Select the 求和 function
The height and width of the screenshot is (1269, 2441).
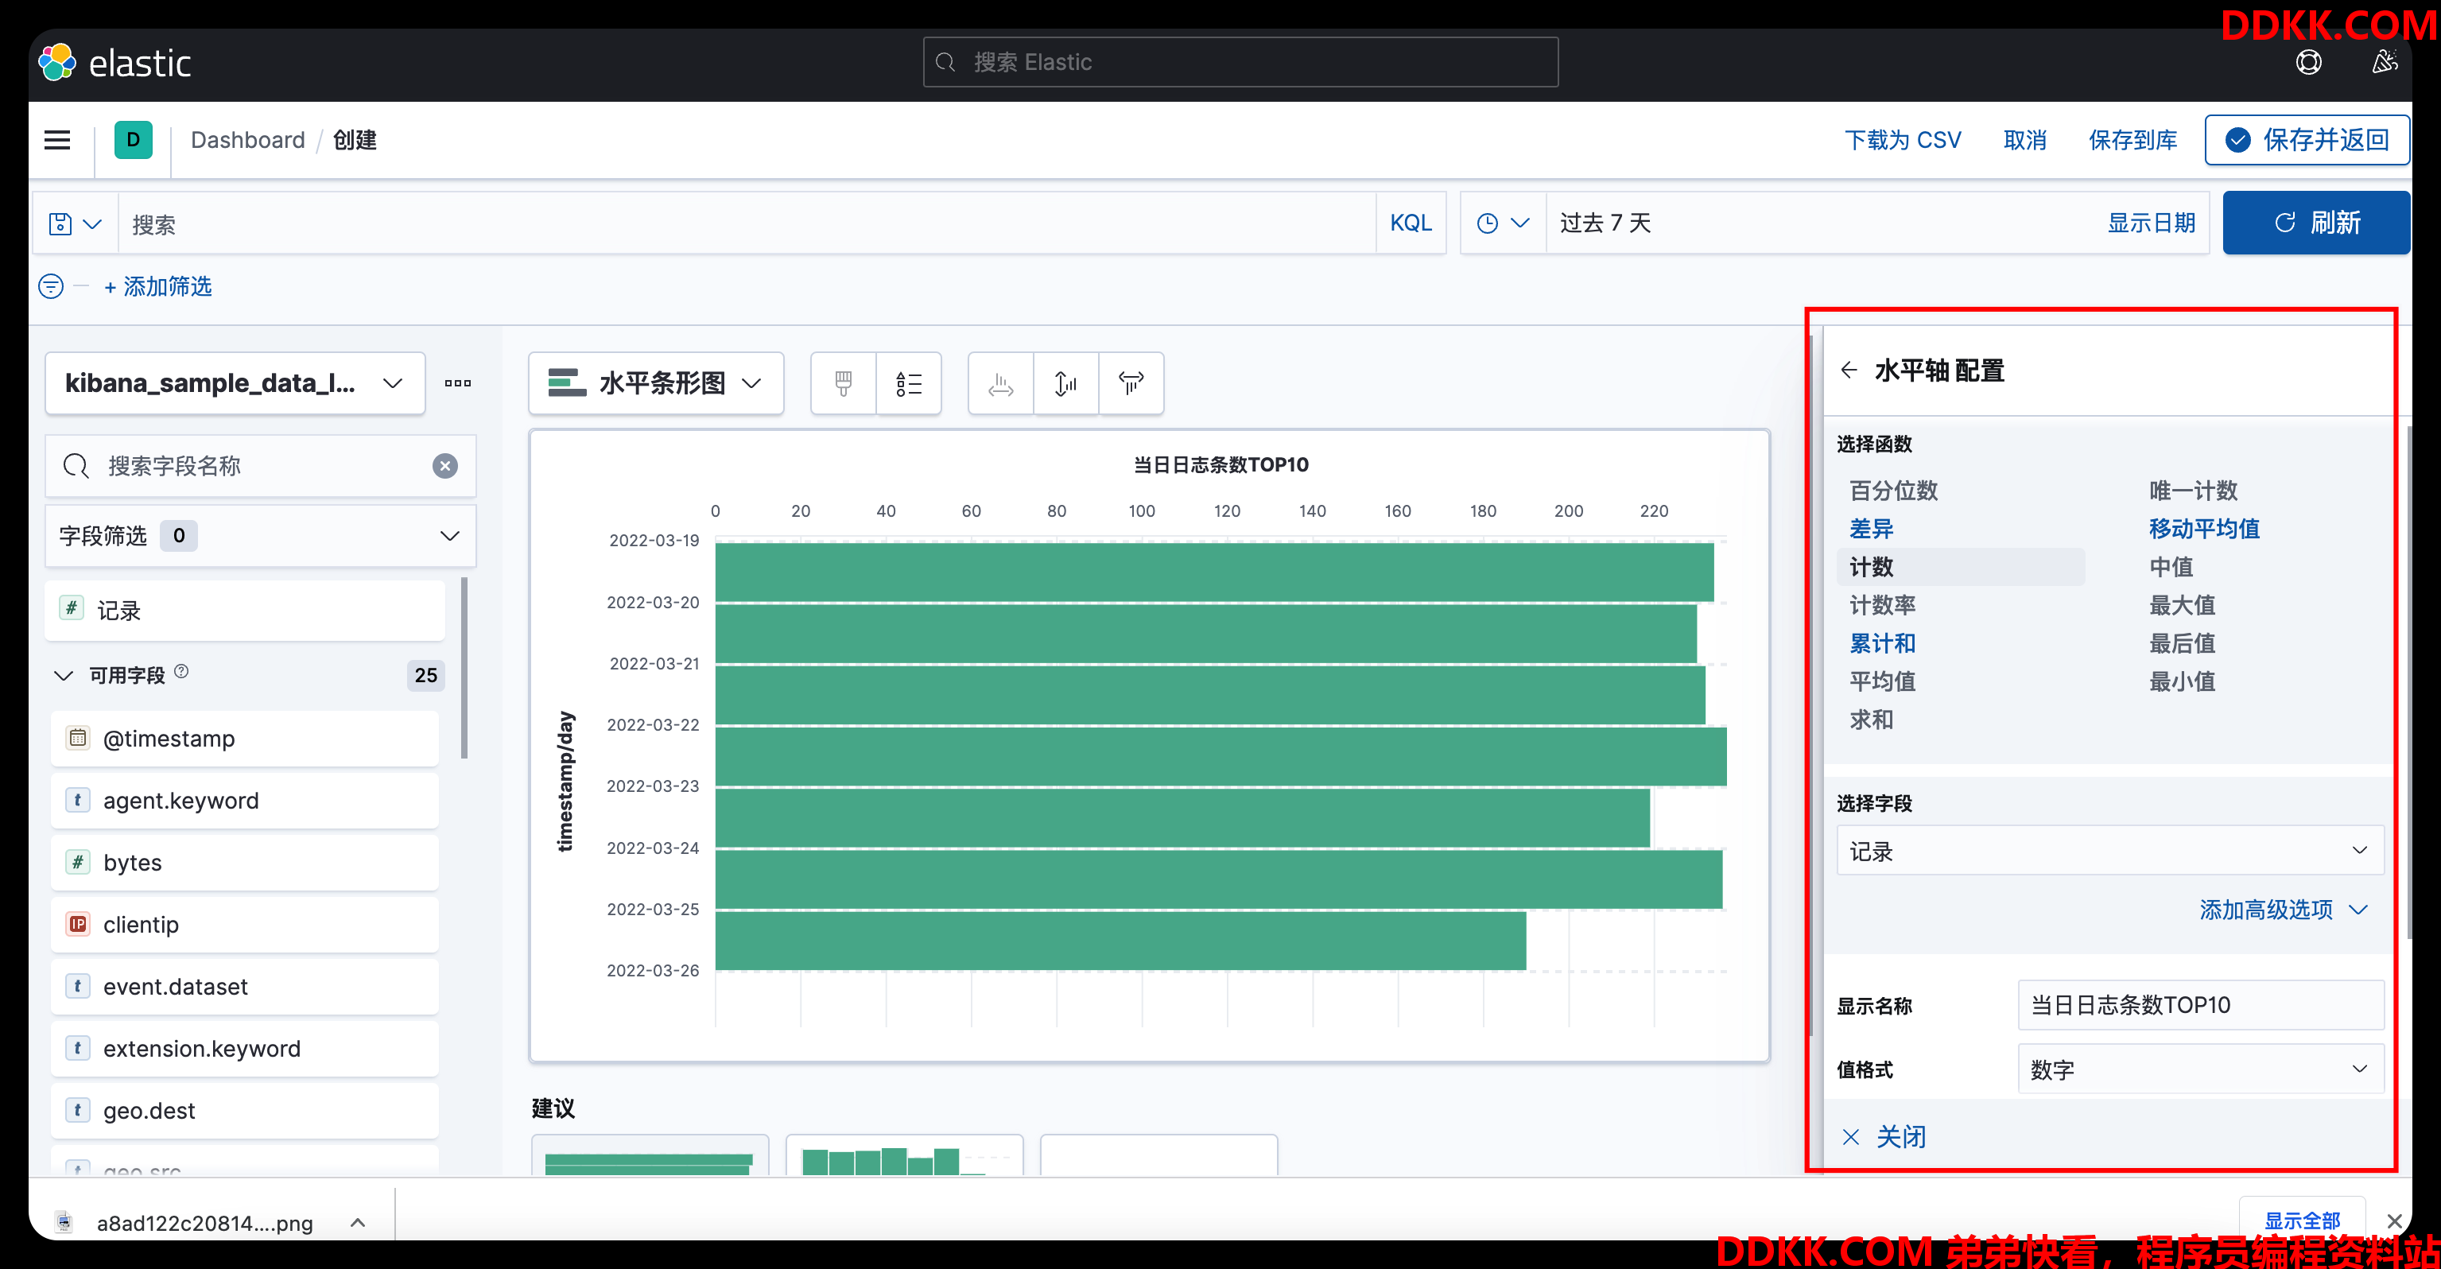coord(1872,720)
